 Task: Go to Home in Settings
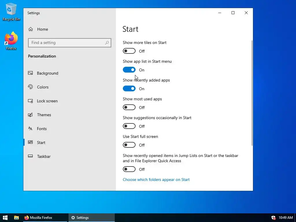69,29
